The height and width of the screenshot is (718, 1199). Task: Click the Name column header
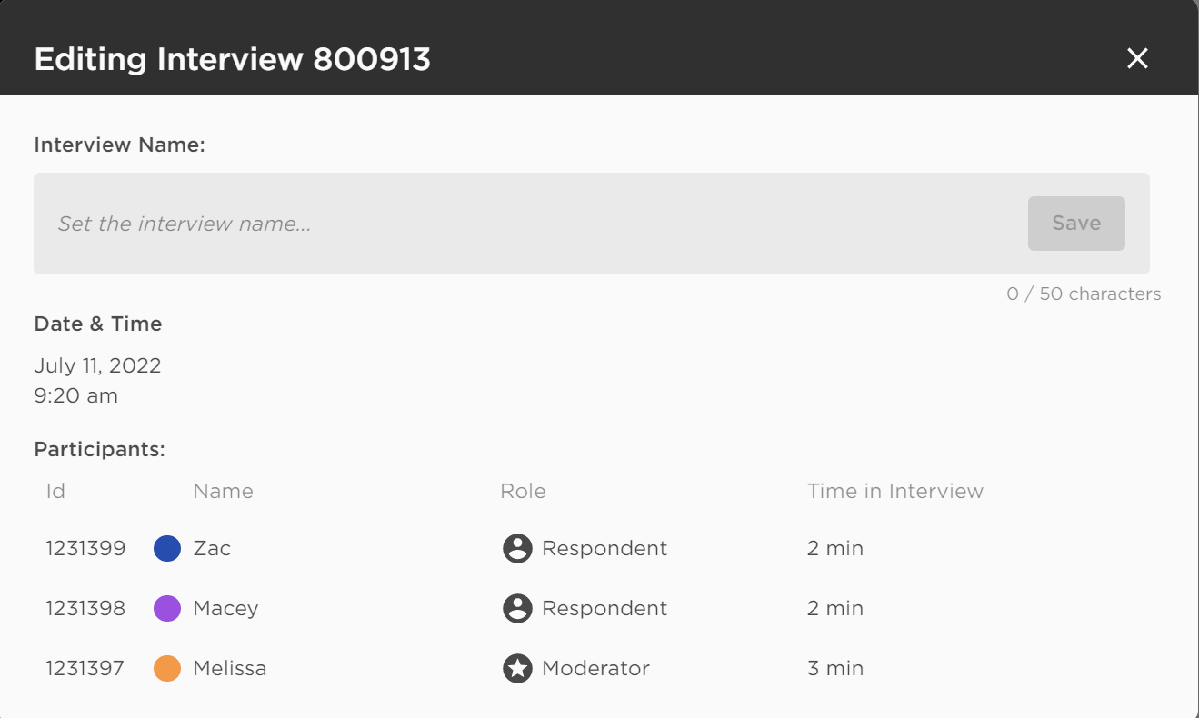[x=223, y=492]
